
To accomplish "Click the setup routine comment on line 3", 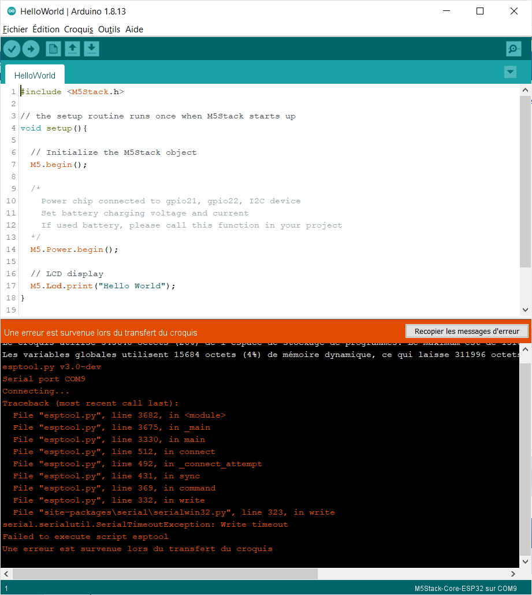I will click(158, 116).
